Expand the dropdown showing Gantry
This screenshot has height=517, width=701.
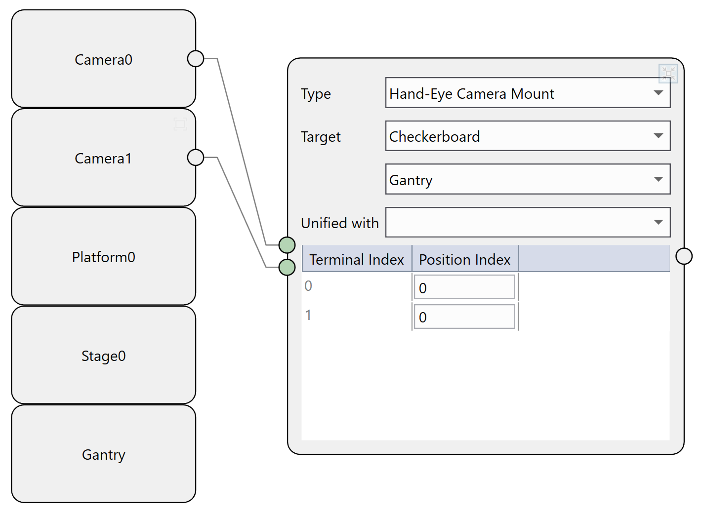point(527,179)
